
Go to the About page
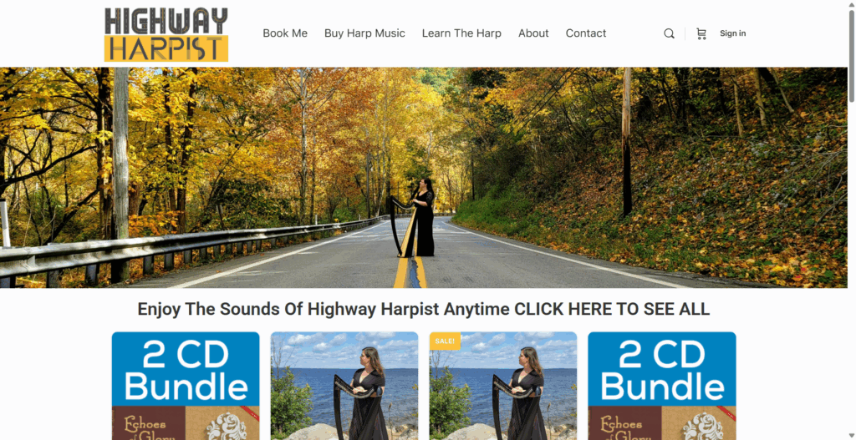click(x=533, y=33)
